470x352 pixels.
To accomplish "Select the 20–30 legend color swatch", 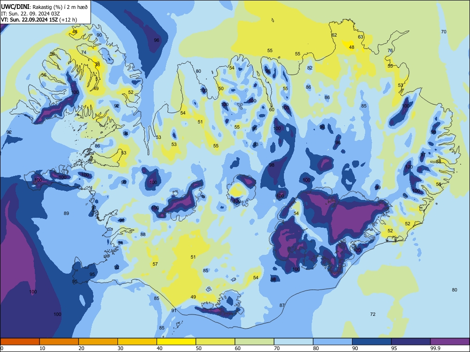I will (x=98, y=342).
